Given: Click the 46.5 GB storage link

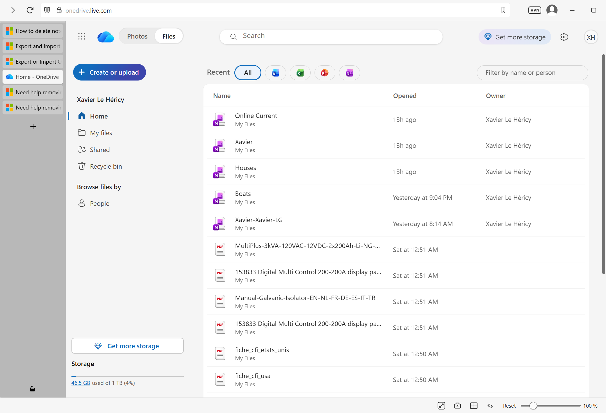Looking at the screenshot, I should 80,383.
